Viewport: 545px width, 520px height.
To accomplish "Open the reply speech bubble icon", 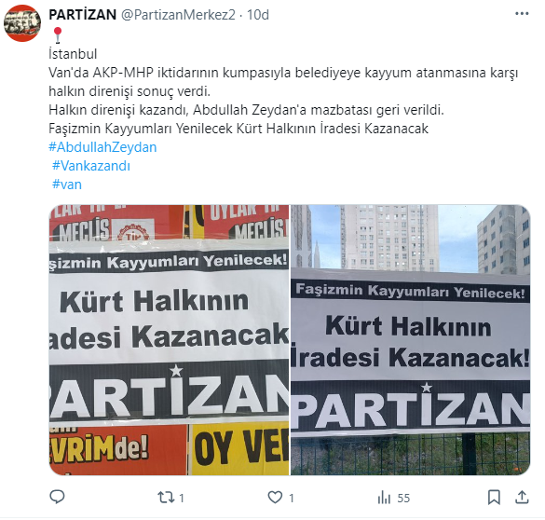I will [57, 498].
